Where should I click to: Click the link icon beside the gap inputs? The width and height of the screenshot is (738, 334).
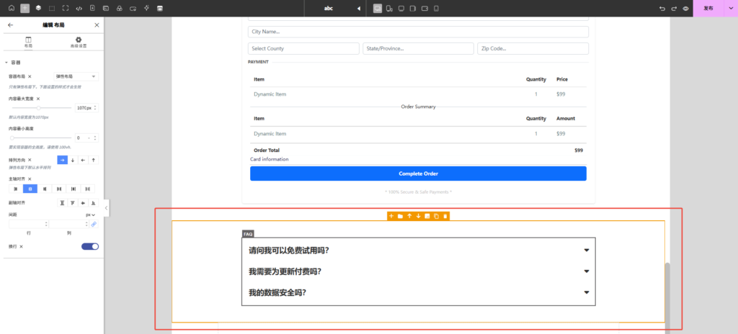94,225
